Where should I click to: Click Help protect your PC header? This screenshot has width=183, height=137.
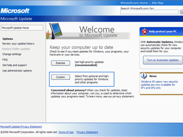coord(163,31)
